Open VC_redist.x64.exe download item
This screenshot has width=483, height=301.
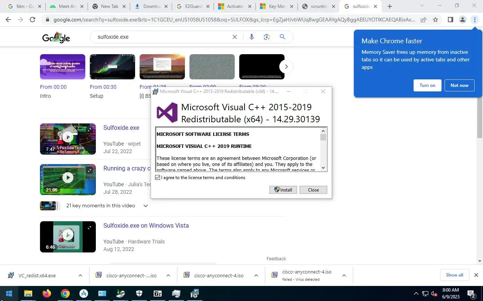[x=37, y=276]
